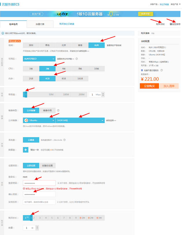The height and width of the screenshot is (235, 182).
Task: Click help icon beside 镜像市场 button
Action: 58,110
